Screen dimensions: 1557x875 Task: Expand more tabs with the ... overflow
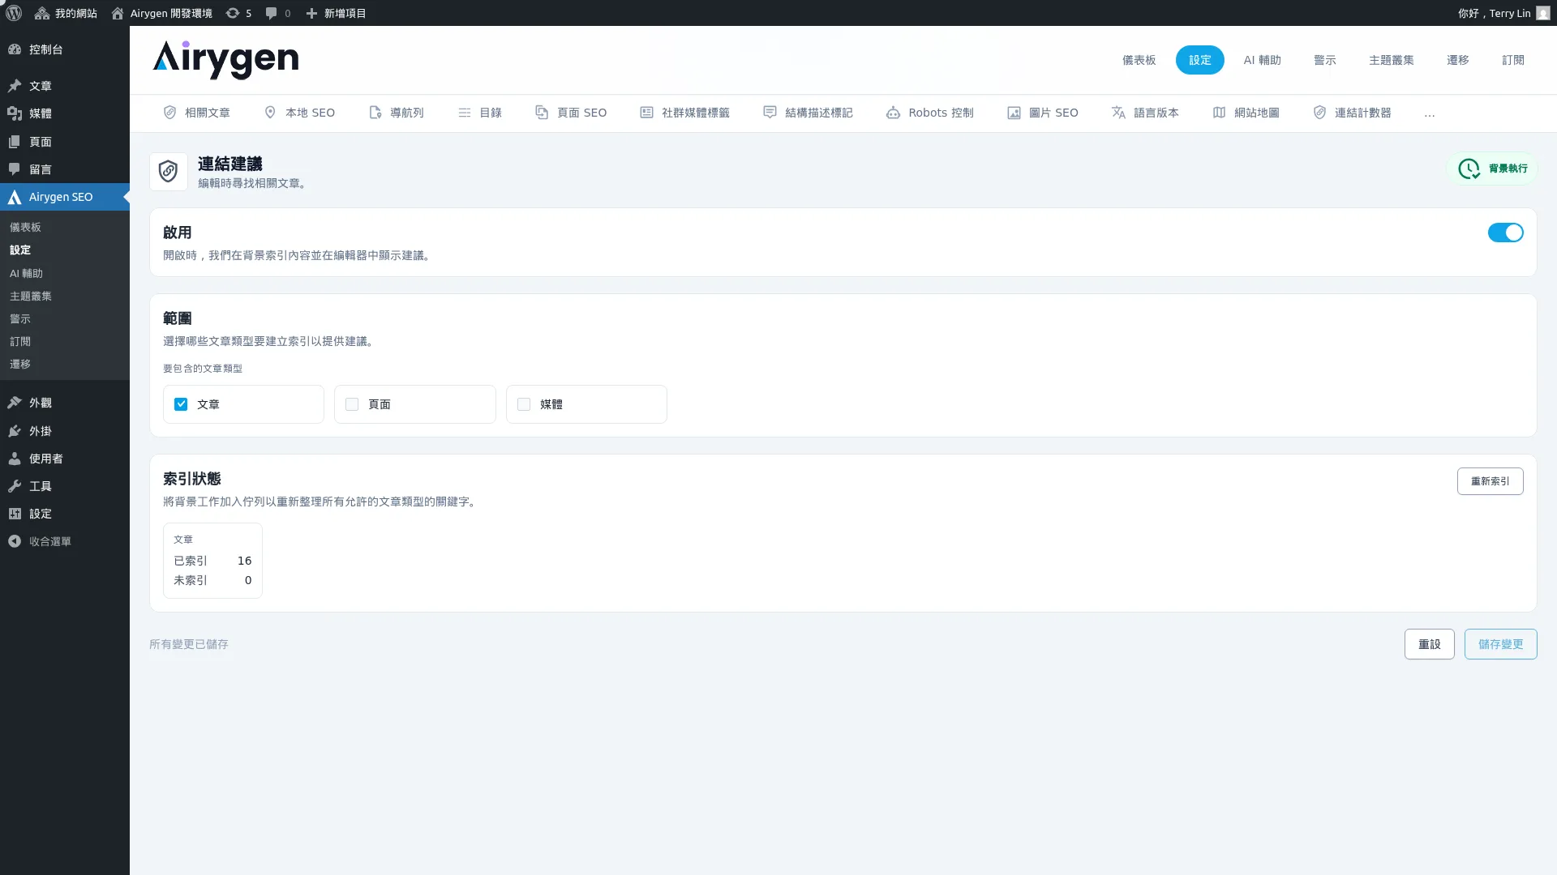coord(1430,113)
